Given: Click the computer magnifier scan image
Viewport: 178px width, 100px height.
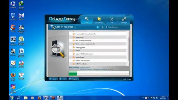Looking at the screenshot, I should [58, 49].
